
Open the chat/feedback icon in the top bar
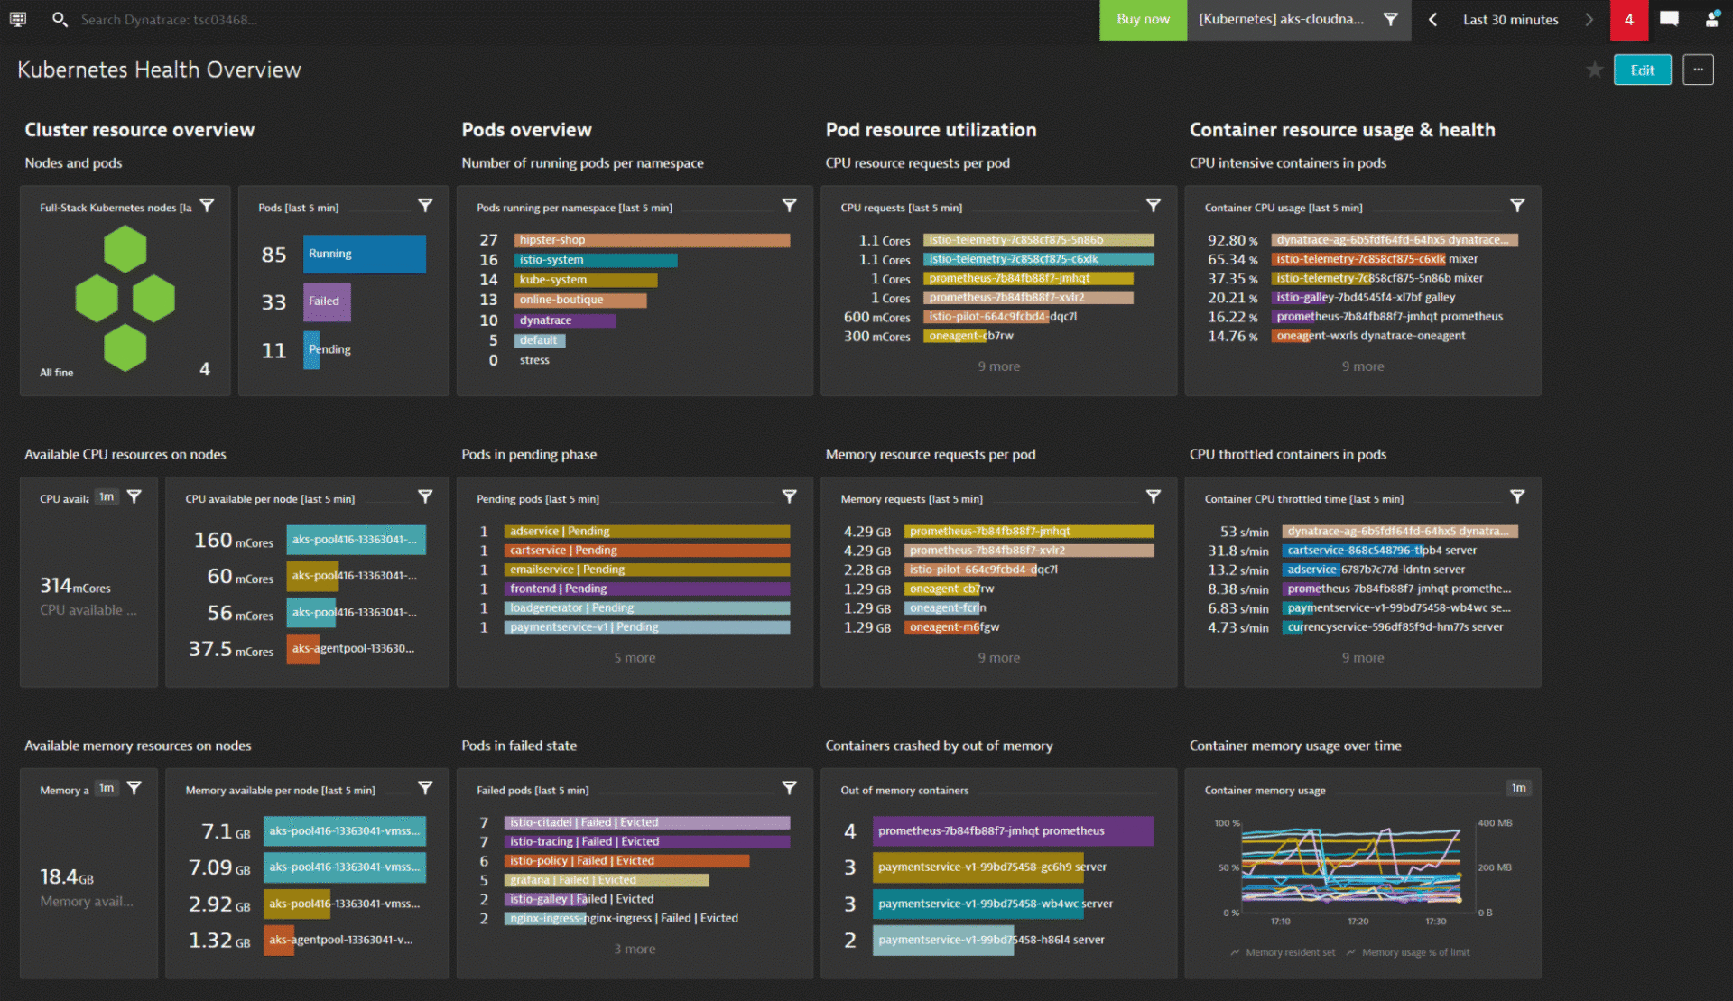1669,19
